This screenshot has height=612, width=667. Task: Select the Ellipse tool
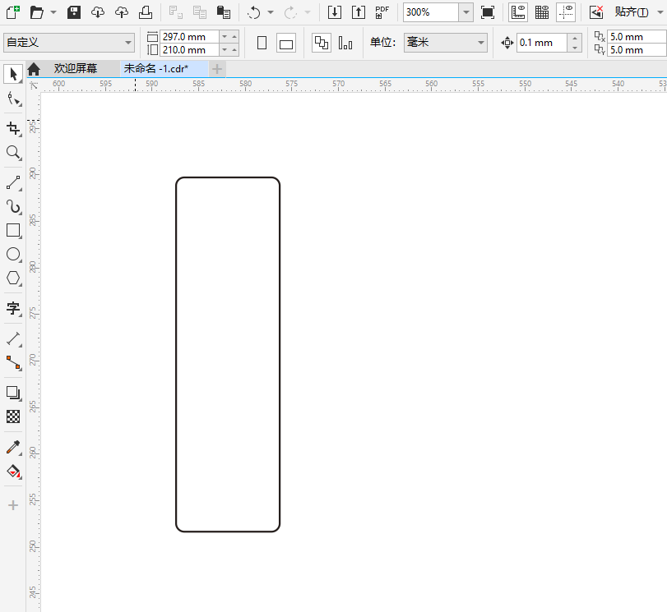(14, 254)
